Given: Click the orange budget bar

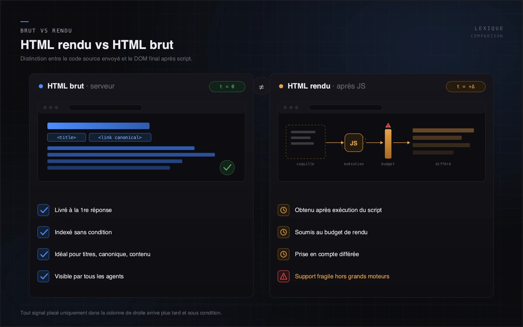Looking at the screenshot, I should point(388,144).
